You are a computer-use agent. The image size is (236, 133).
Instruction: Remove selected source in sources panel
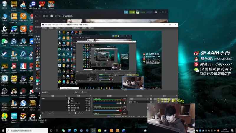(x=72, y=113)
